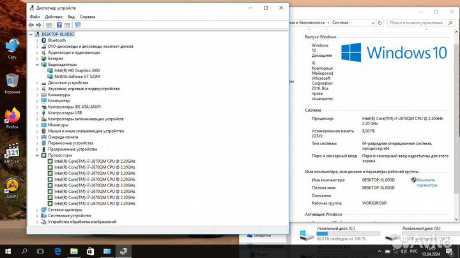Click the Локальный диск (D:) drive
This screenshot has height=258, width=460.
coord(421,234)
